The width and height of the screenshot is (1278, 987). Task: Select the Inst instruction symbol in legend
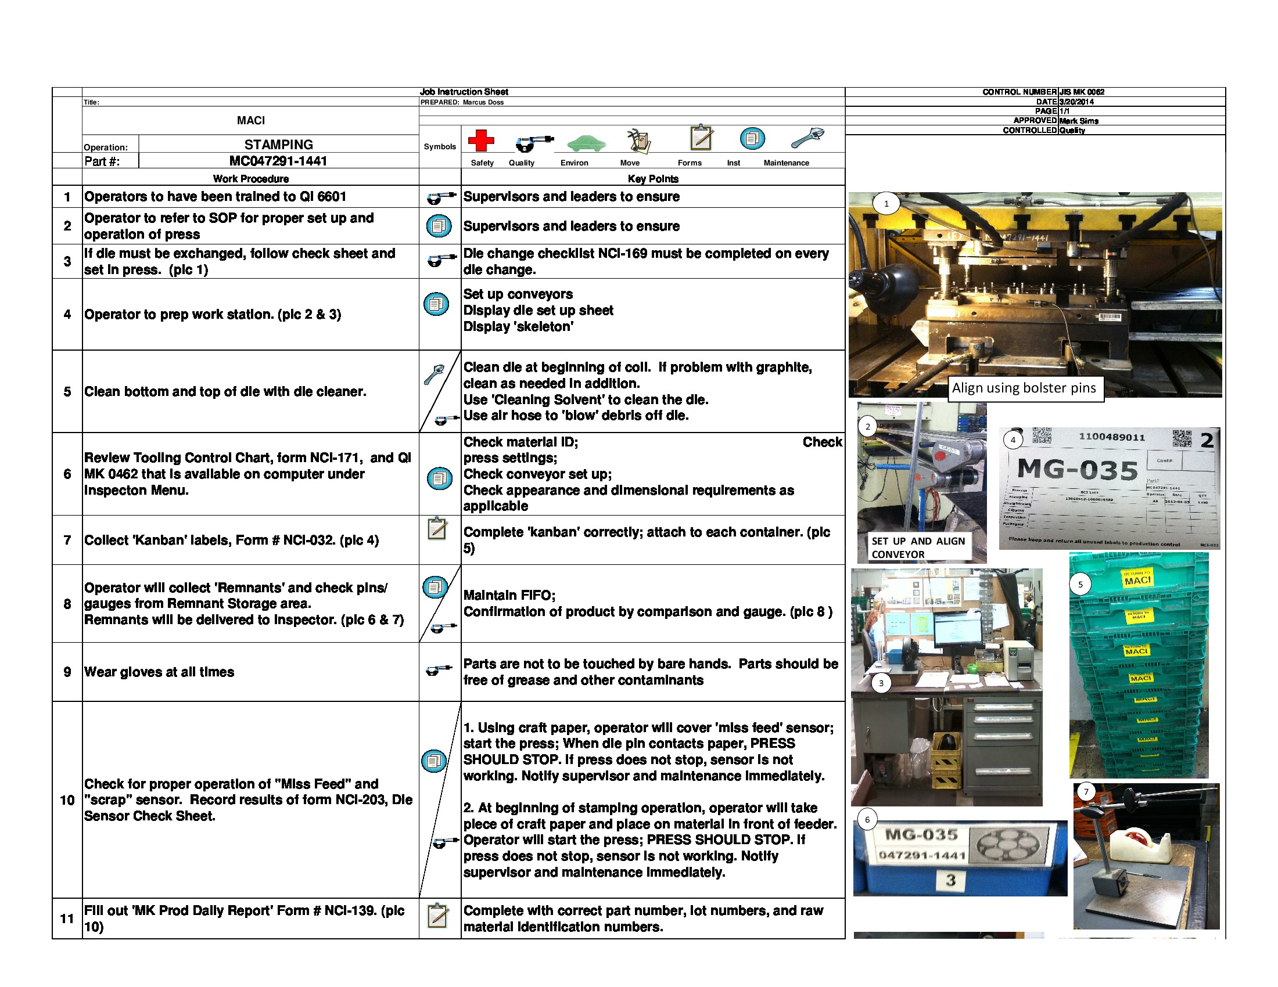pyautogui.click(x=752, y=141)
